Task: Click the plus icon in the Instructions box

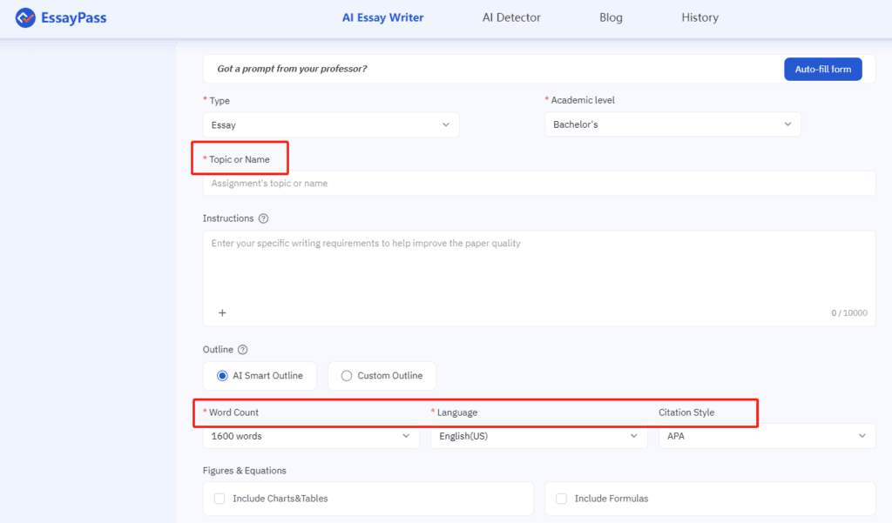Action: point(222,312)
